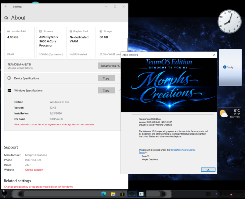
Task: Click the Morphs Creations manufacturer value
Action: coord(36,155)
